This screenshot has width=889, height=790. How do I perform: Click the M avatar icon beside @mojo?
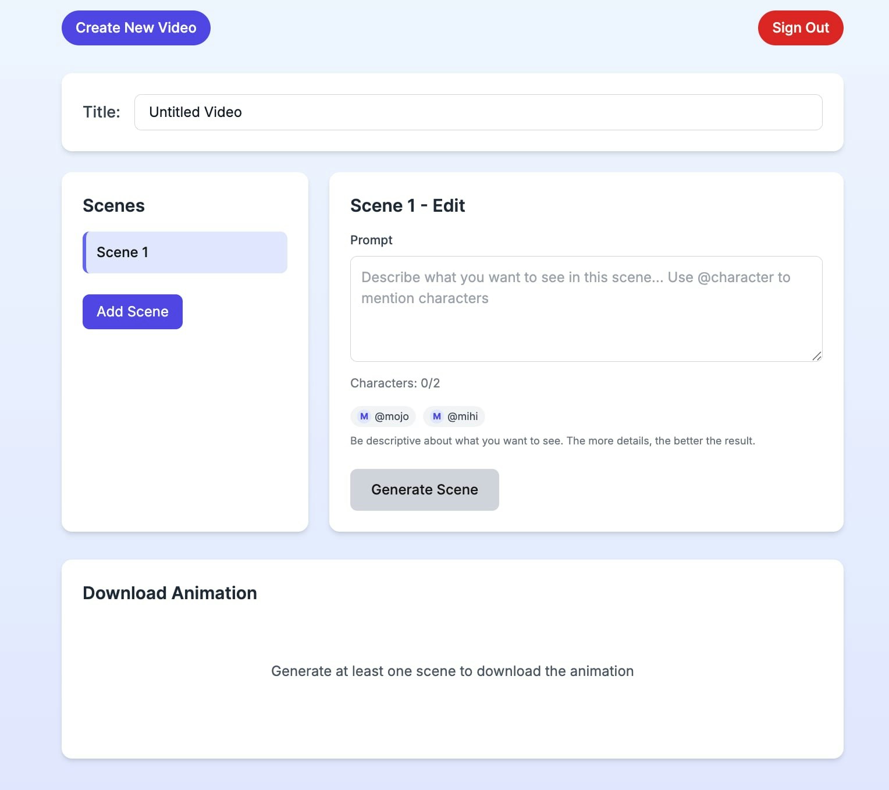[364, 417]
